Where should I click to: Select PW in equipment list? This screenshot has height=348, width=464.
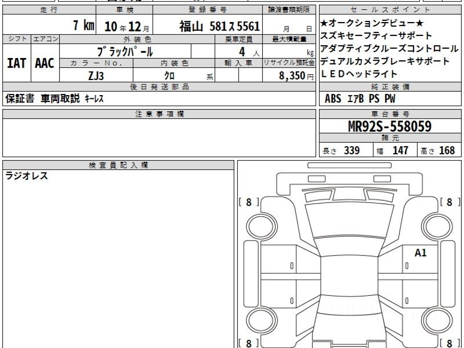(x=390, y=99)
